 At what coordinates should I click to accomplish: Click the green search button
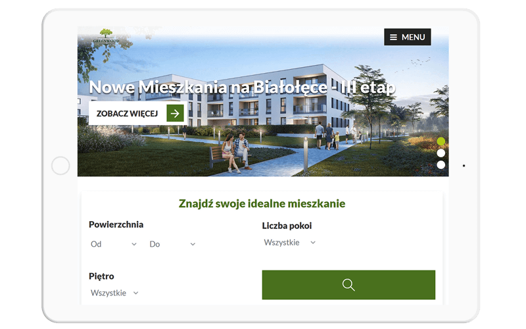[x=348, y=285]
